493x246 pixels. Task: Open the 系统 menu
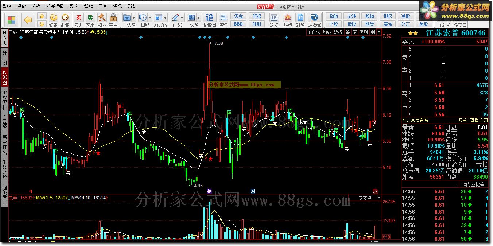pyautogui.click(x=7, y=6)
